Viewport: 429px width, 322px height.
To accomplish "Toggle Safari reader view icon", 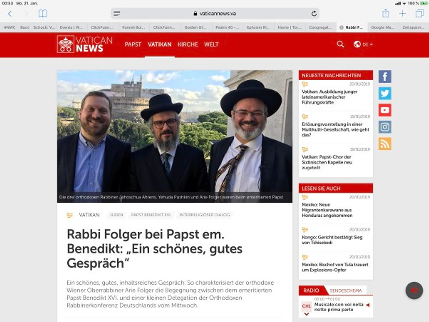I will click(x=117, y=13).
